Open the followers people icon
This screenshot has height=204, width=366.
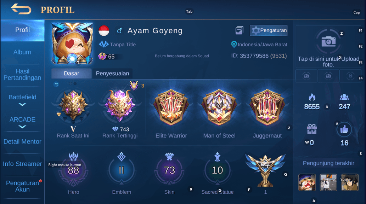point(344,97)
